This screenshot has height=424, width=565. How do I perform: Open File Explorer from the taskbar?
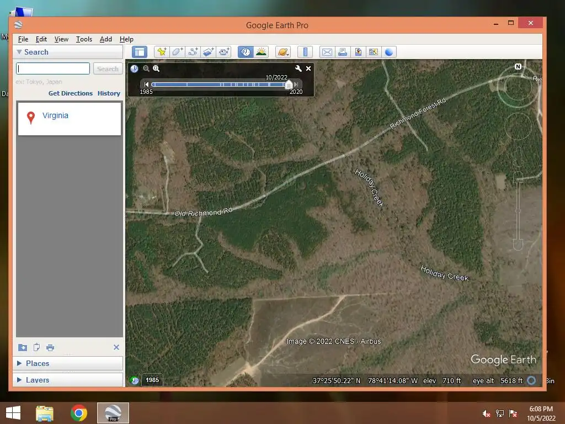(x=44, y=413)
